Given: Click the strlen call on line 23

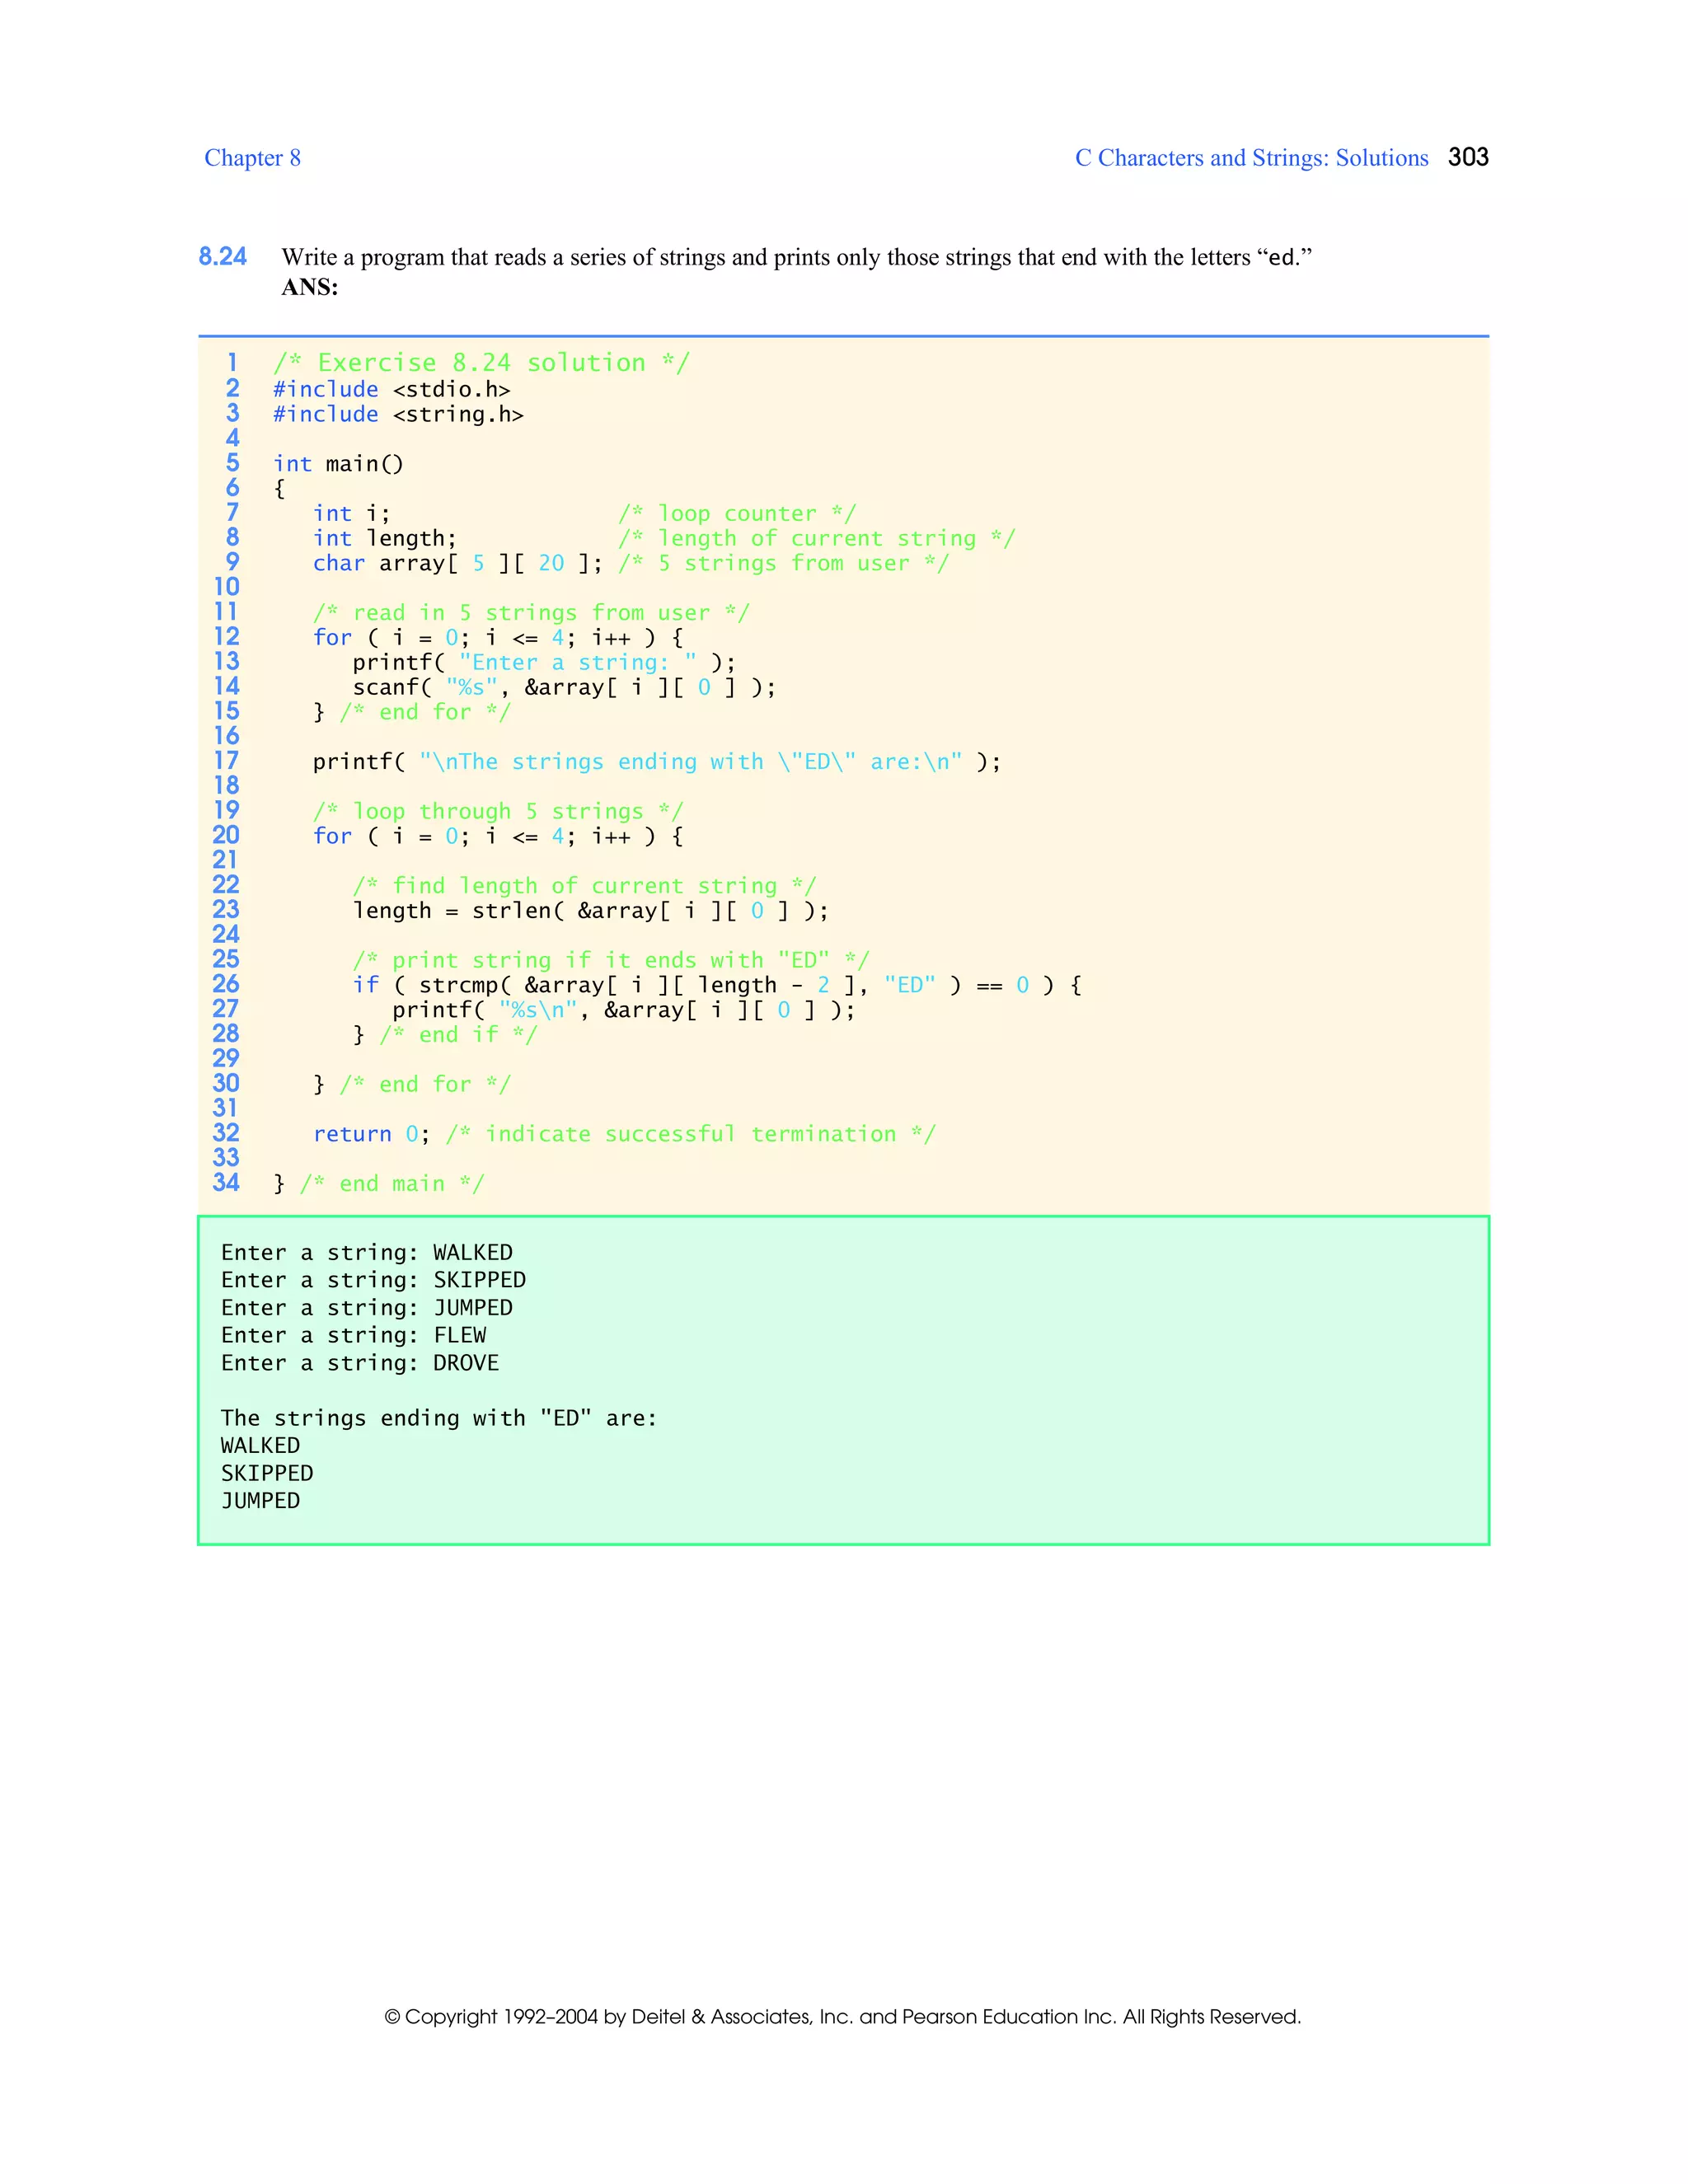Looking at the screenshot, I should [590, 911].
